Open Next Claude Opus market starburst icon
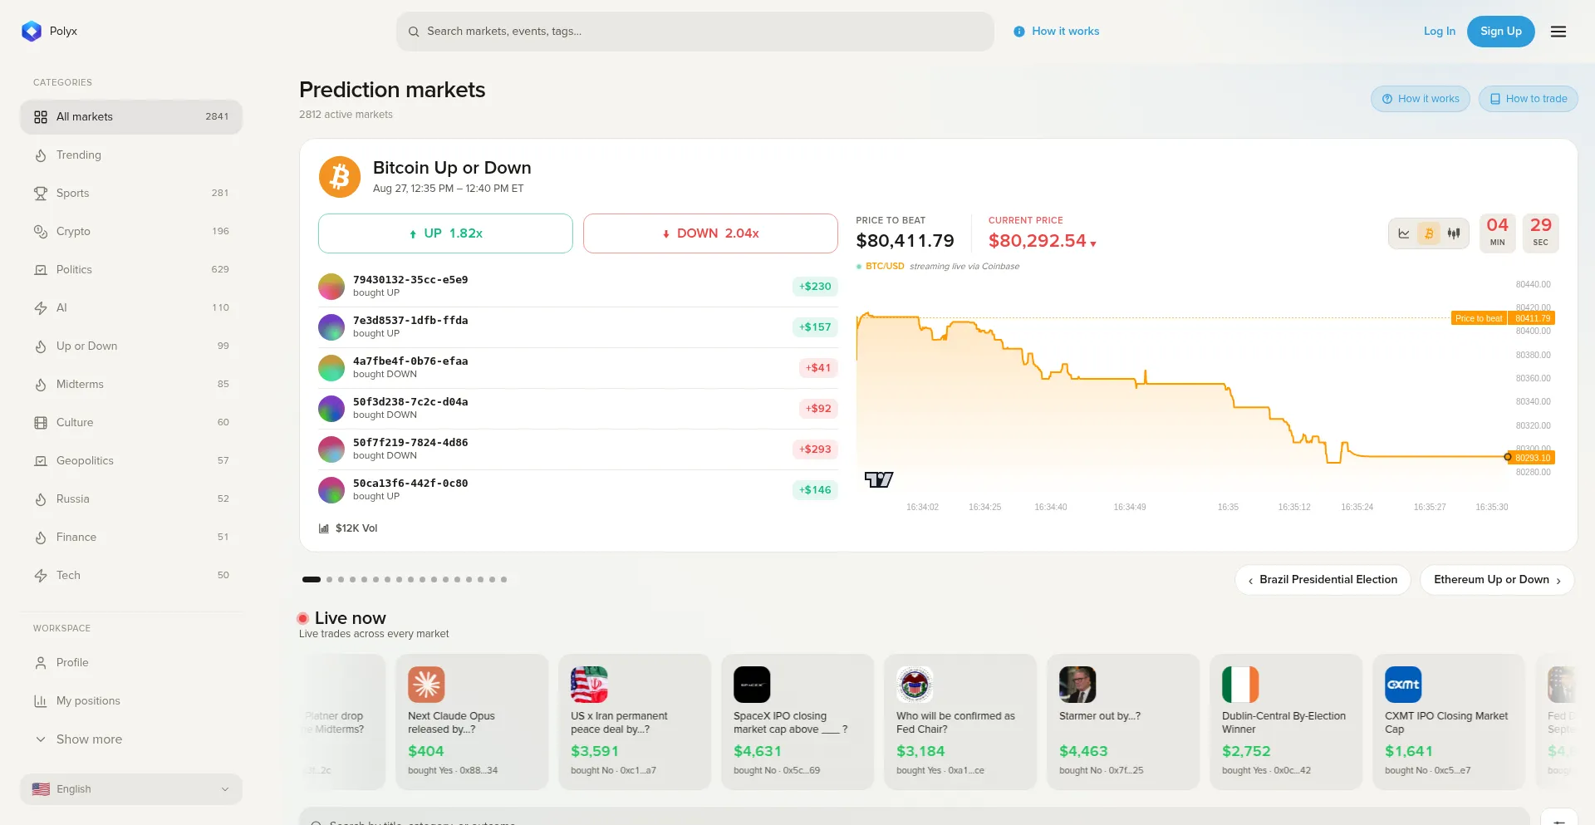Viewport: 1595px width, 825px height. [426, 685]
